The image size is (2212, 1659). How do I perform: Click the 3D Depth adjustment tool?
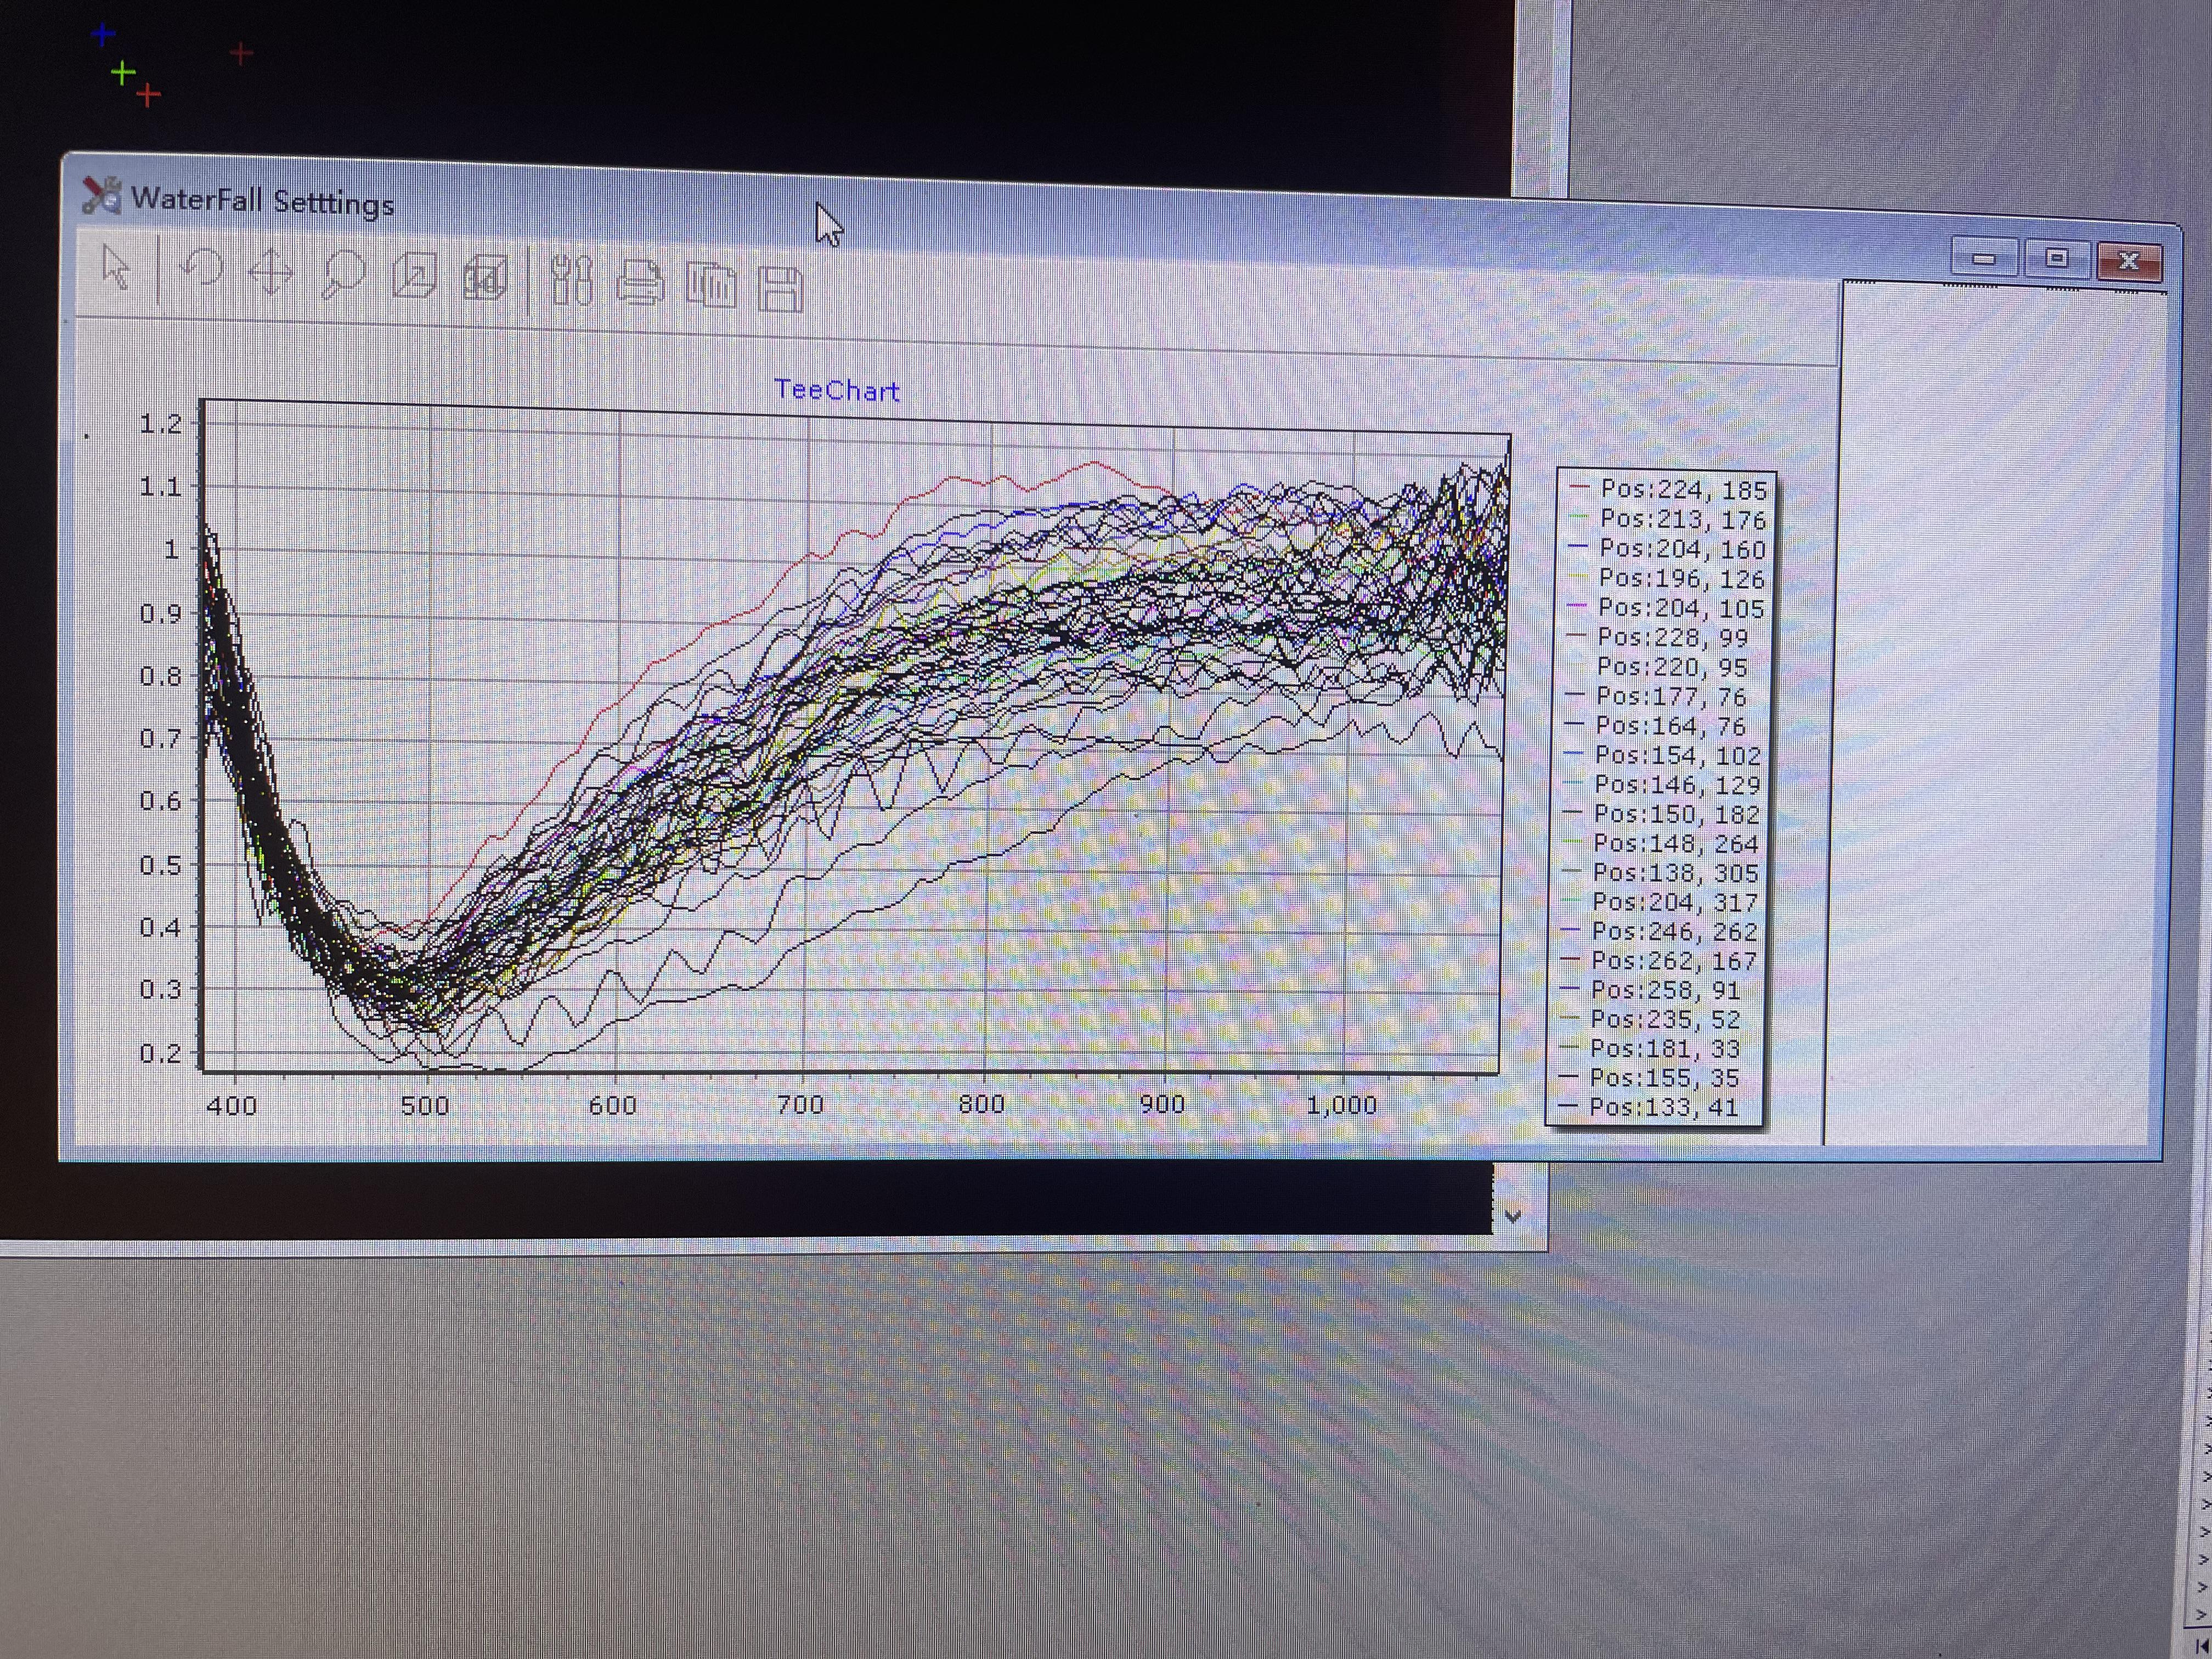(414, 276)
